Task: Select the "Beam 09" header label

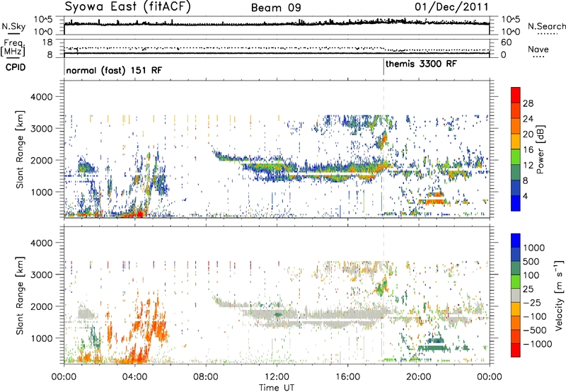Action: [276, 8]
